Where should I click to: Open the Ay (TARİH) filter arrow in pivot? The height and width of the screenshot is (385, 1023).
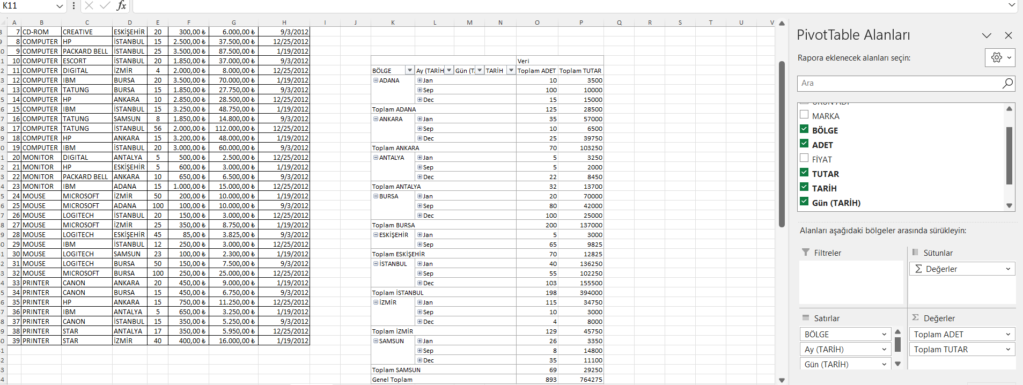[449, 71]
